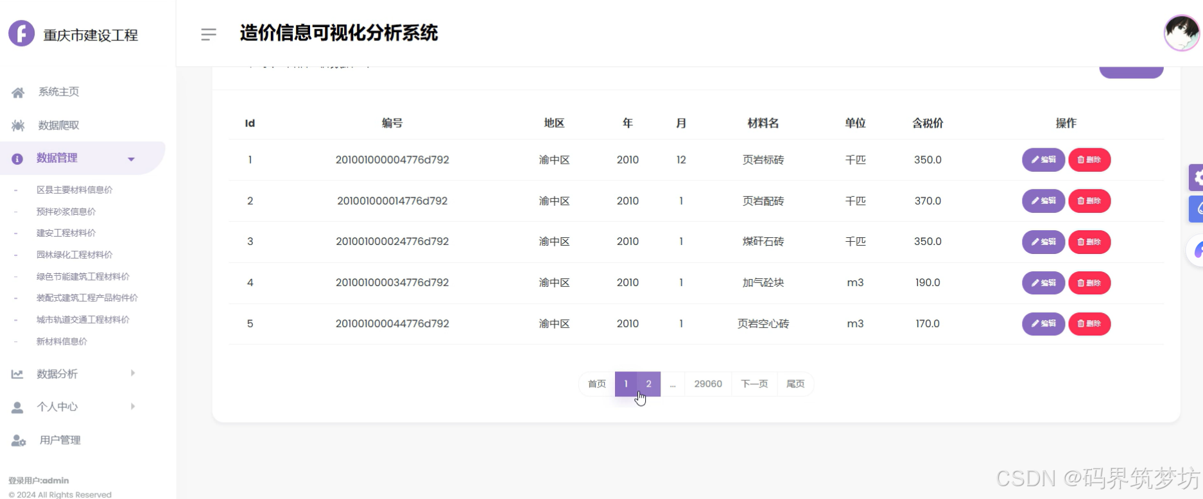
Task: Click the info icon beside 数据管理
Action: 17,158
